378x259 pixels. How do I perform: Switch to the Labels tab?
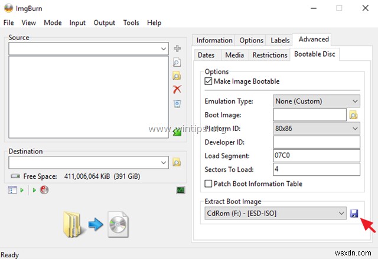click(x=280, y=40)
